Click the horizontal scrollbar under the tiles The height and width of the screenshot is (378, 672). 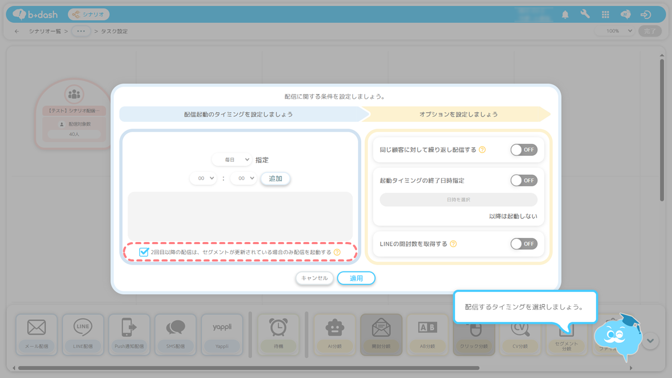point(248,368)
